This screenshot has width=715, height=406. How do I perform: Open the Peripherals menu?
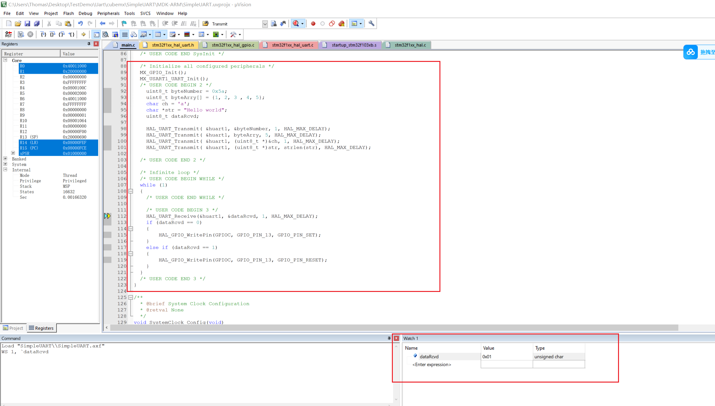point(108,13)
